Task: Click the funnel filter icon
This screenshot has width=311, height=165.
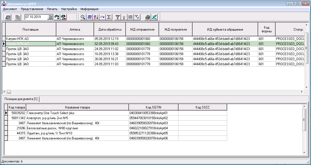Action: pyautogui.click(x=118, y=17)
